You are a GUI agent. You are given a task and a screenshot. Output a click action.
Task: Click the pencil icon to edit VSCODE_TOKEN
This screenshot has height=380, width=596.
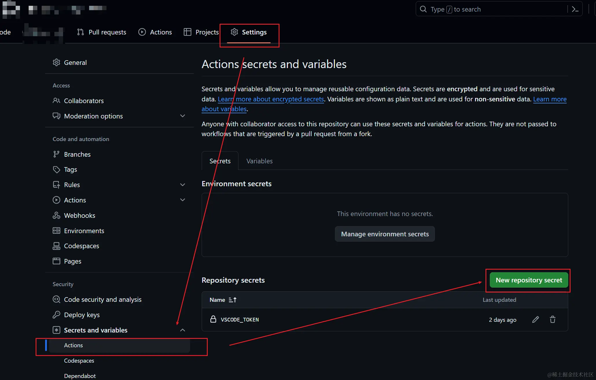[536, 319]
